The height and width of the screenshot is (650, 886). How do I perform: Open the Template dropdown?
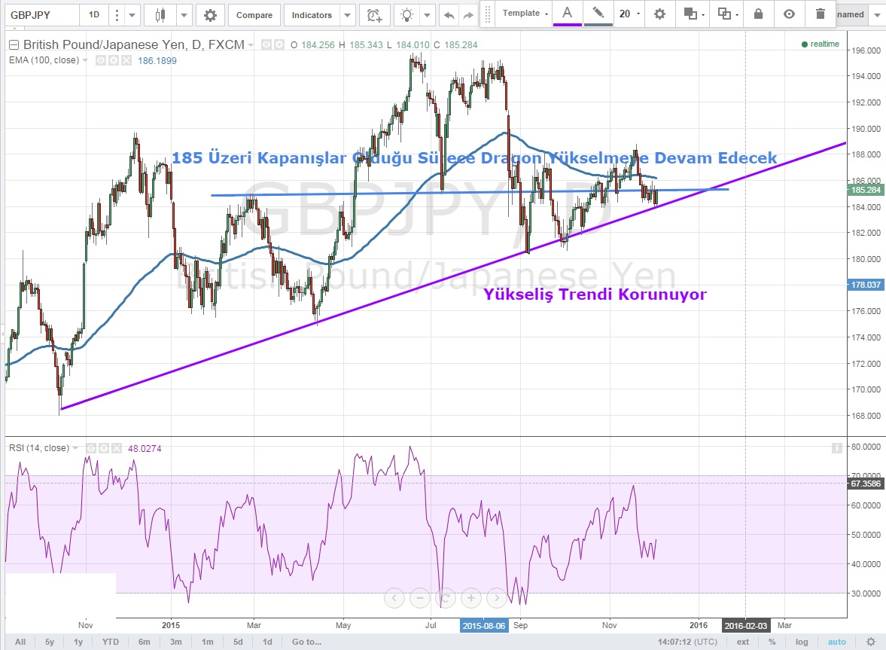pos(525,14)
